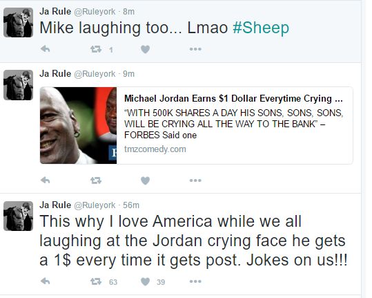Open more options on the #Sheep tweet
372x298 pixels.
pos(195,49)
